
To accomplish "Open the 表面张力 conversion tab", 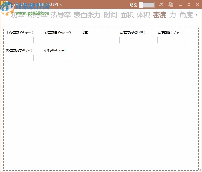I will click(x=87, y=15).
